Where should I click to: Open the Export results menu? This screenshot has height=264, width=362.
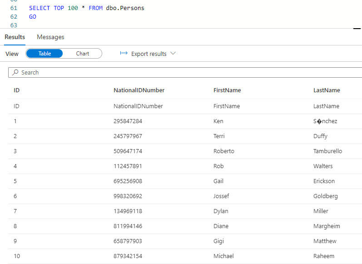tap(149, 54)
